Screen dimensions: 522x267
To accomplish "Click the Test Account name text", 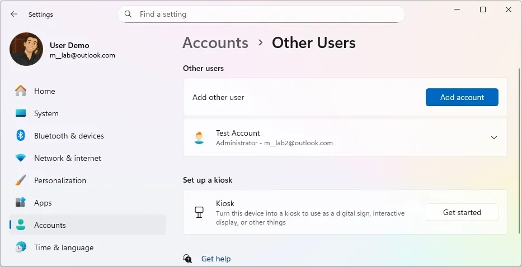I will tap(238, 133).
